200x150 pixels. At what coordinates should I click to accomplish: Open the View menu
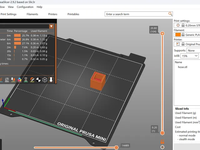click(x=11, y=7)
